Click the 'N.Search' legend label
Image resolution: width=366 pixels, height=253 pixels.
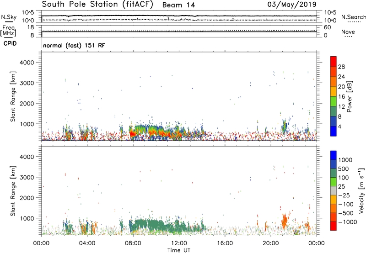(x=353, y=17)
